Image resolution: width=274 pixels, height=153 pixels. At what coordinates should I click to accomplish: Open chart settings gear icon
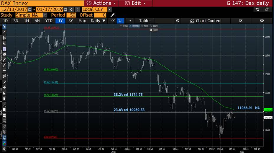(262, 21)
